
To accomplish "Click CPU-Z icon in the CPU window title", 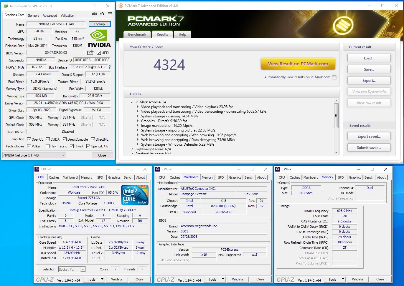I will [37, 169].
